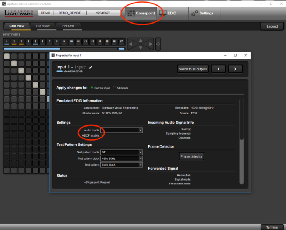Click serial number 12345678
Viewport: 286px width, 230px height.
[x=103, y=13]
